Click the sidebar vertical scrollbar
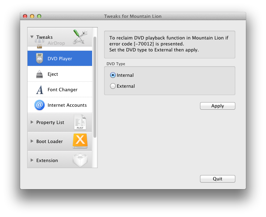The width and height of the screenshot is (266, 217). tap(95, 87)
